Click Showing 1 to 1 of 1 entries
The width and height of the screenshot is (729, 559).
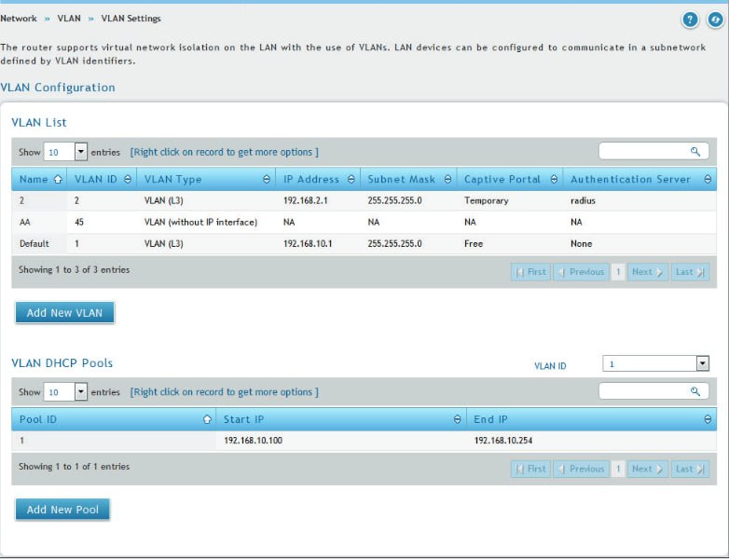pos(75,467)
